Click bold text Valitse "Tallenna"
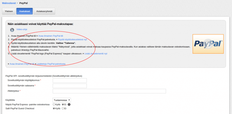The image size is (232, 114). tap(66, 43)
